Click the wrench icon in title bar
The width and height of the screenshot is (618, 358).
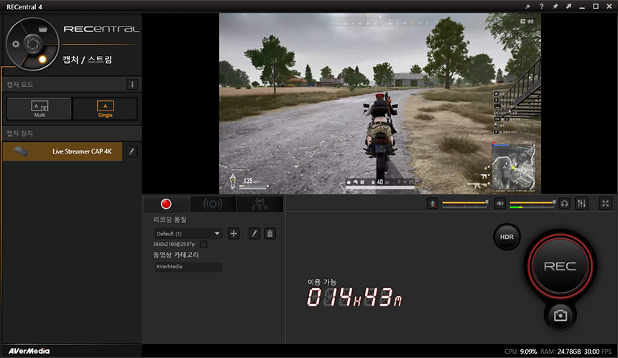[x=527, y=6]
